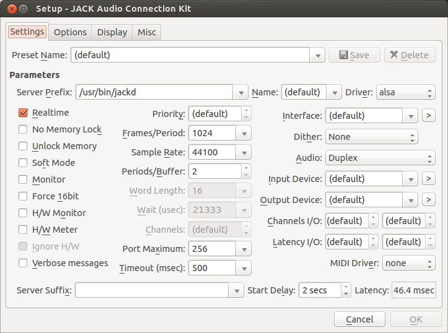Click the output Latency I/O spin box

coord(409,242)
